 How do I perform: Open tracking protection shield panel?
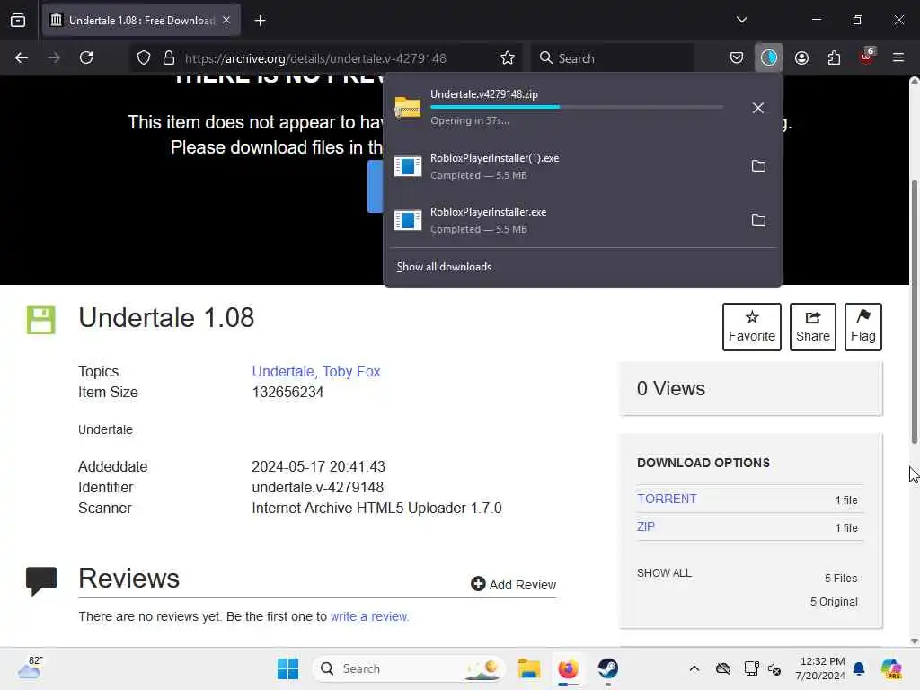coord(144,57)
